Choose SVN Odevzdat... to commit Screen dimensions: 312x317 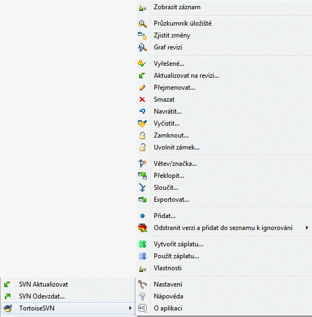click(68, 296)
